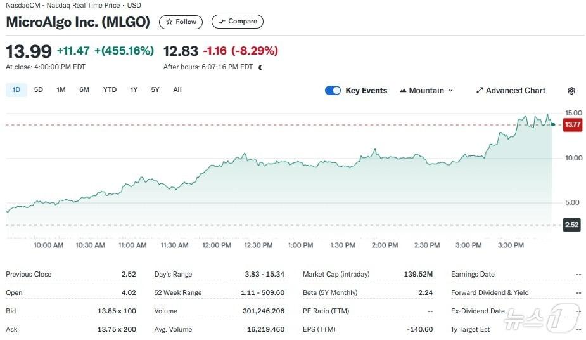586x340 pixels.
Task: Click the Follow star button
Action: (181, 22)
